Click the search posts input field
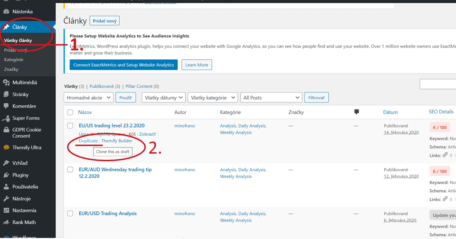 438,84
